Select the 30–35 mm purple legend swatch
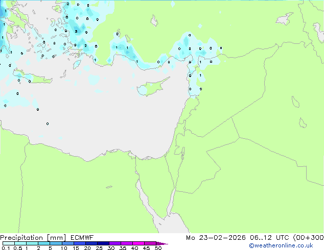324x250 pixels. (114, 243)
